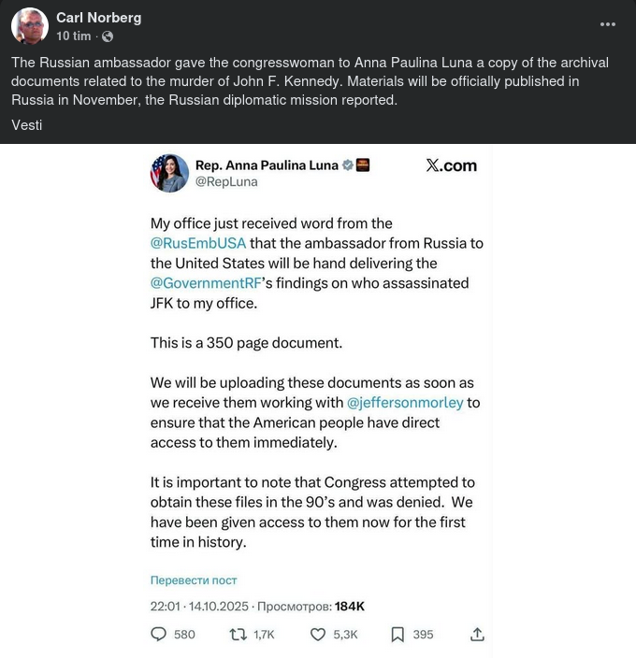636x658 pixels.
Task: Click the reply speech bubble icon
Action: coord(159,634)
